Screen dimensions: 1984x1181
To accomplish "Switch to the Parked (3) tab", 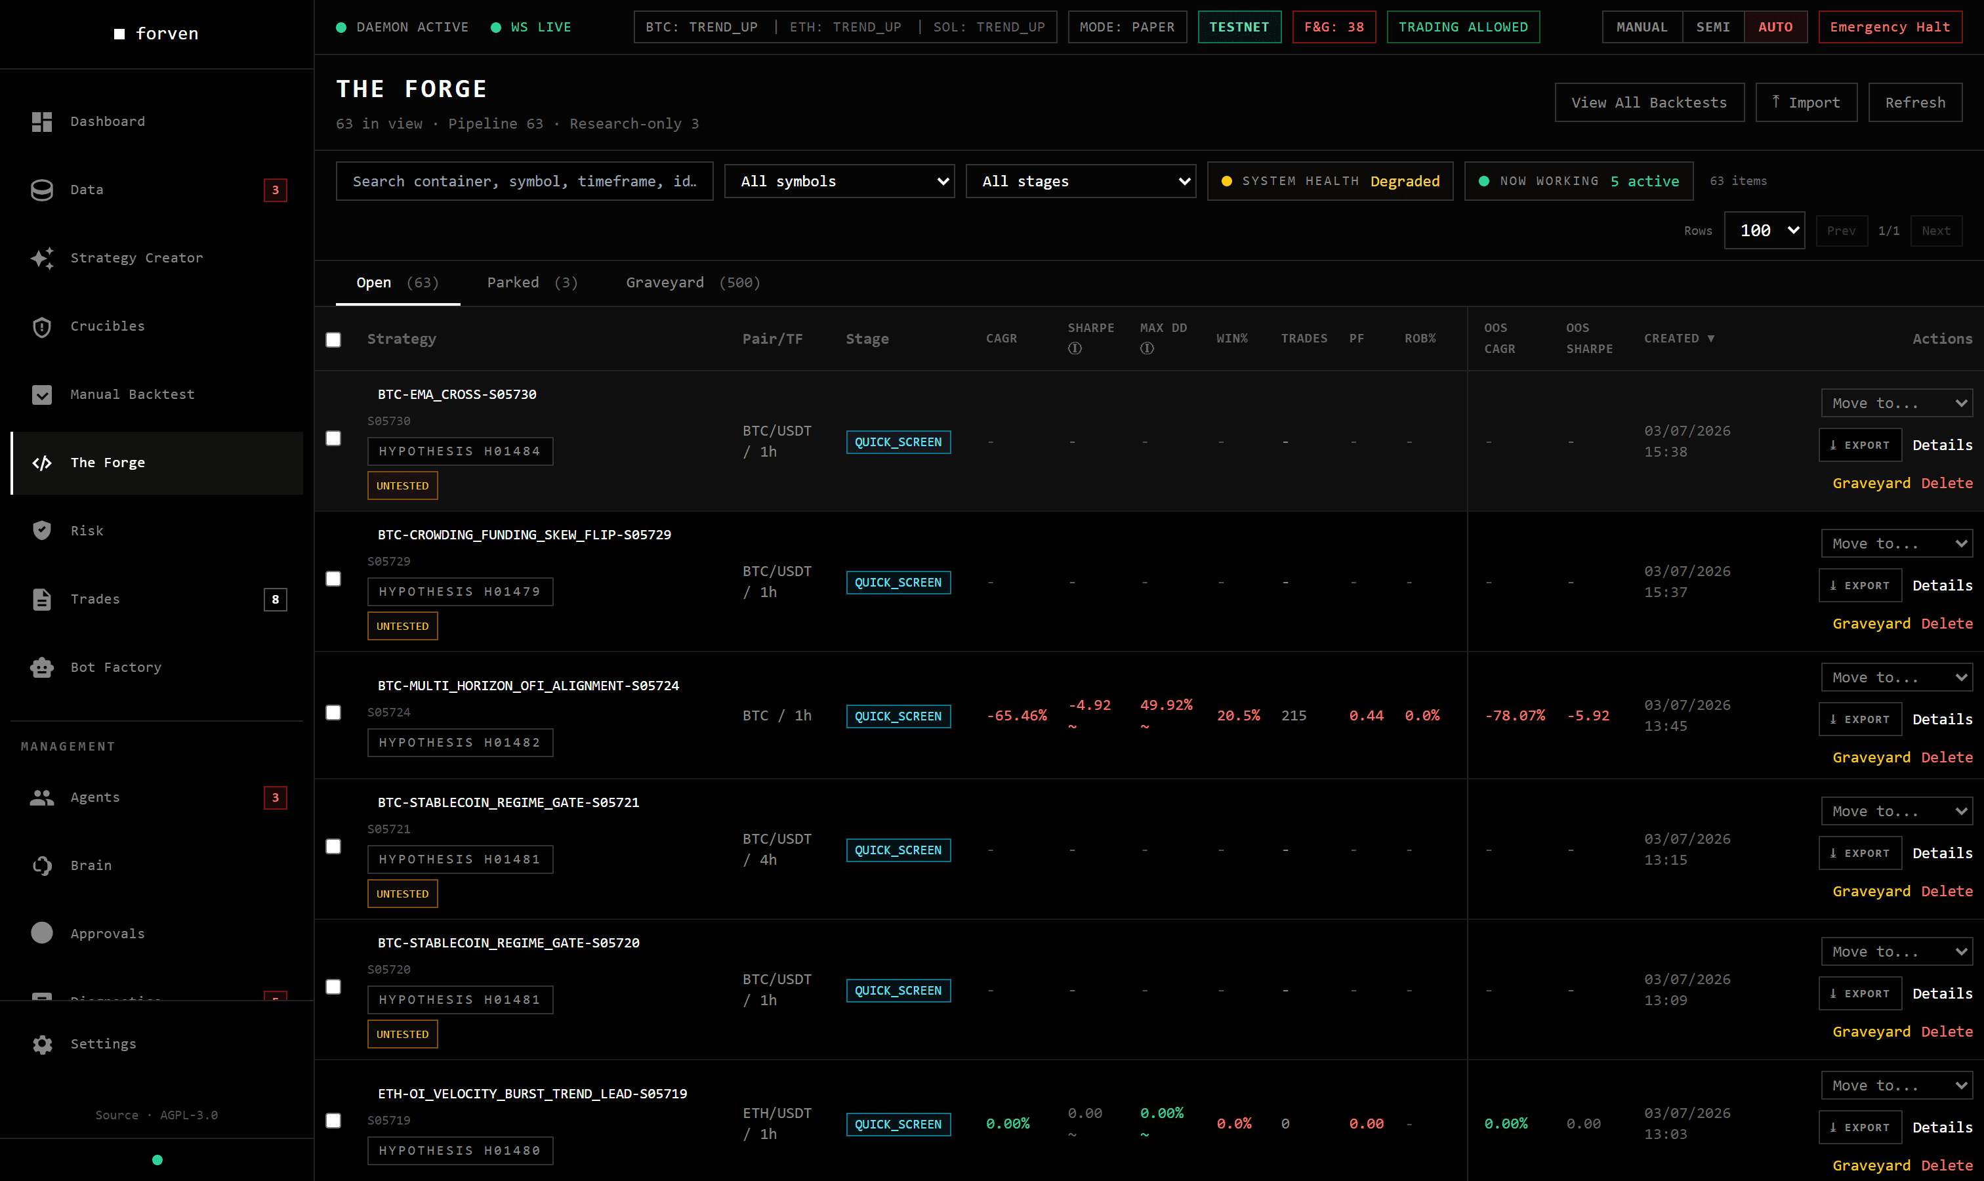I will coord(532,283).
